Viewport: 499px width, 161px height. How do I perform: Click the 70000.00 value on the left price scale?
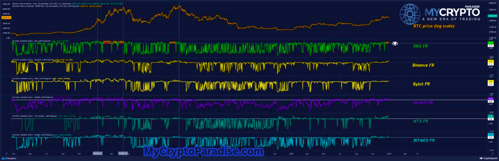[6, 4]
